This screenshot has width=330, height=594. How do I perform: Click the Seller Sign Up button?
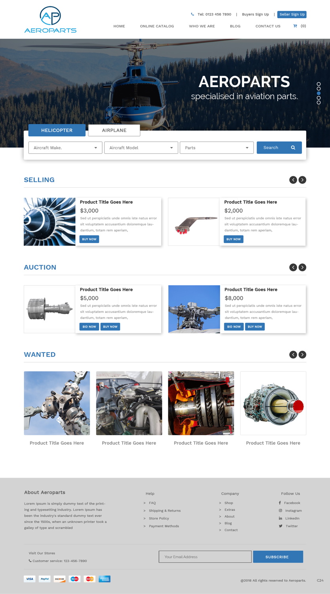tap(292, 14)
